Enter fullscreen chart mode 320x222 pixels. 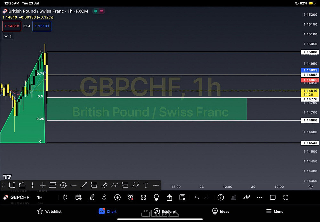pos(286,197)
